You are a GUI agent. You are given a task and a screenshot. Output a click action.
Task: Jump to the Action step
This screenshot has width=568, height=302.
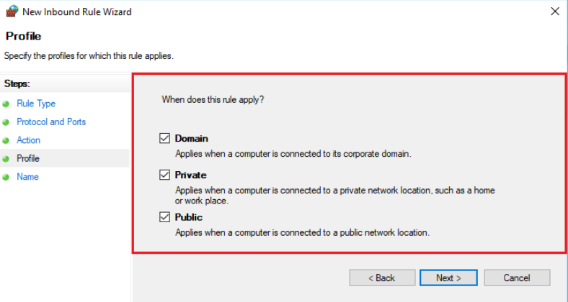coord(28,140)
